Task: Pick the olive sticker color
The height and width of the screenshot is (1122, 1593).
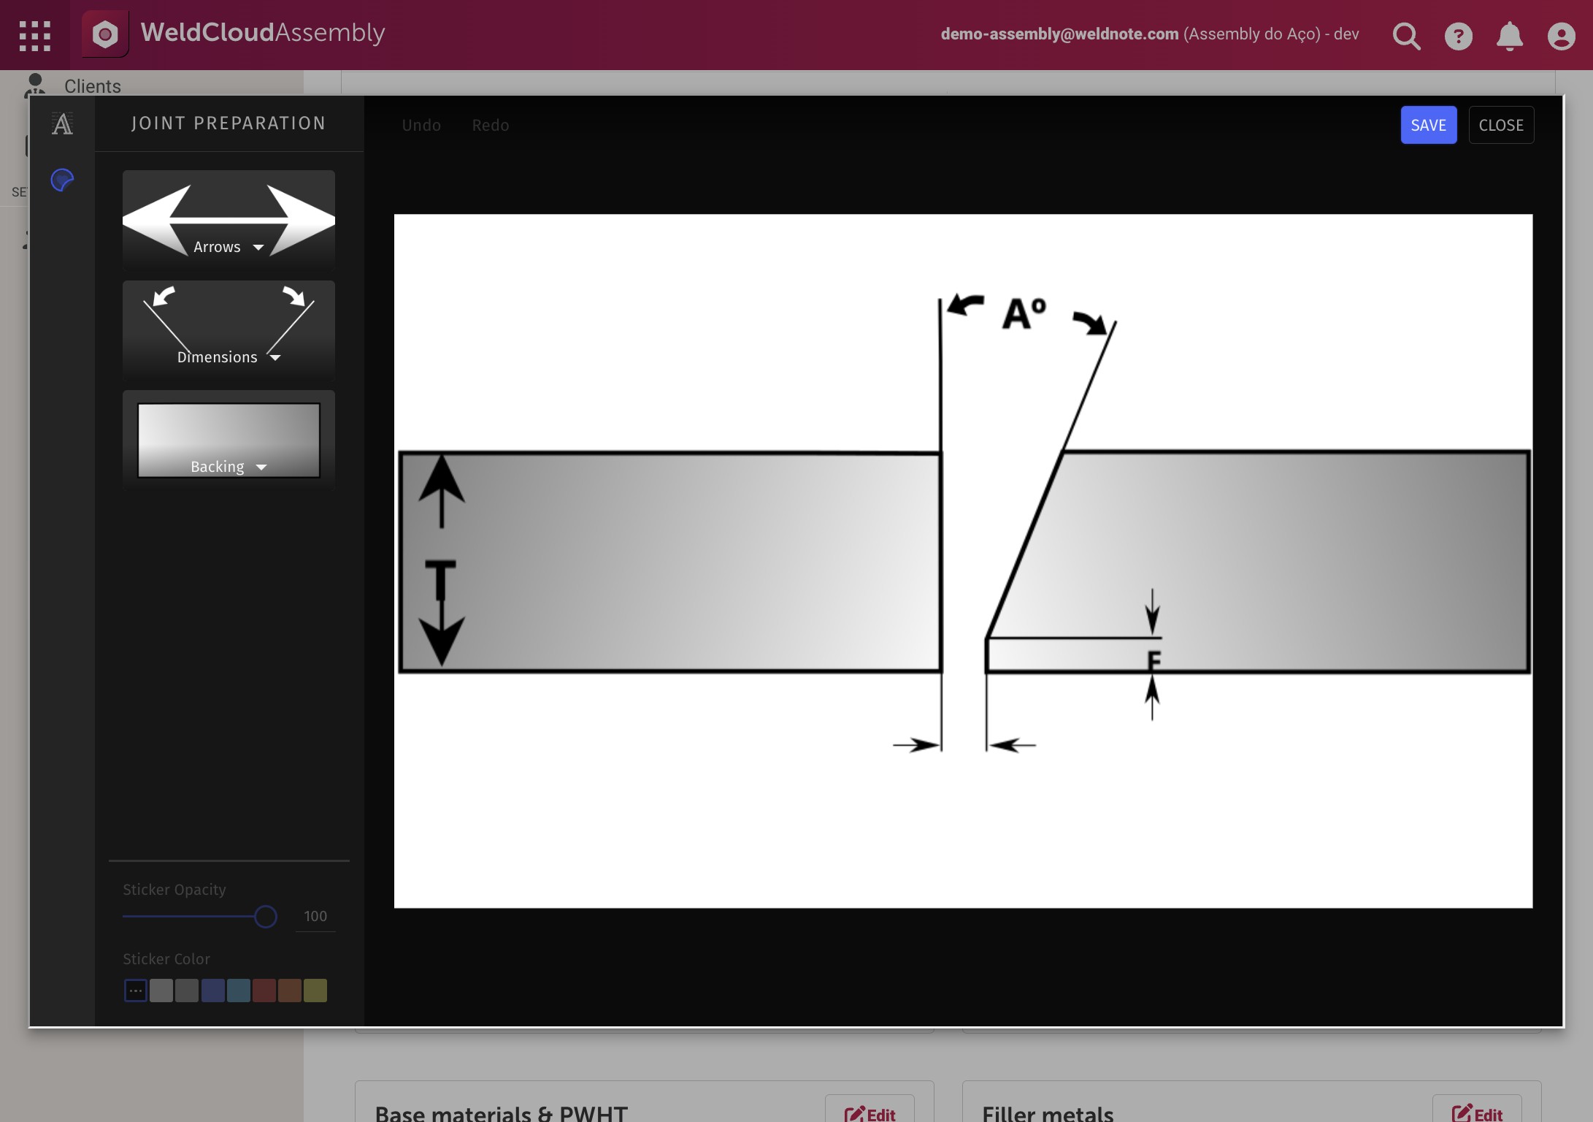Action: (x=315, y=991)
